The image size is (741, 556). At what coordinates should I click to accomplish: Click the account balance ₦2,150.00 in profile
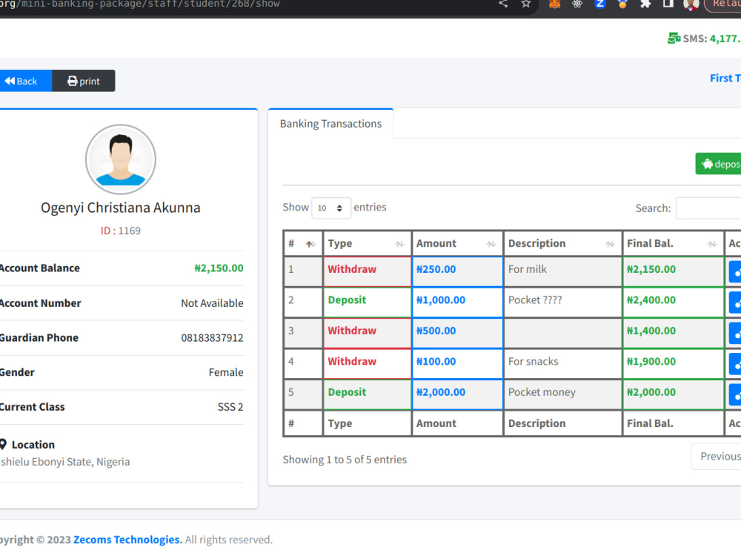pyautogui.click(x=219, y=268)
